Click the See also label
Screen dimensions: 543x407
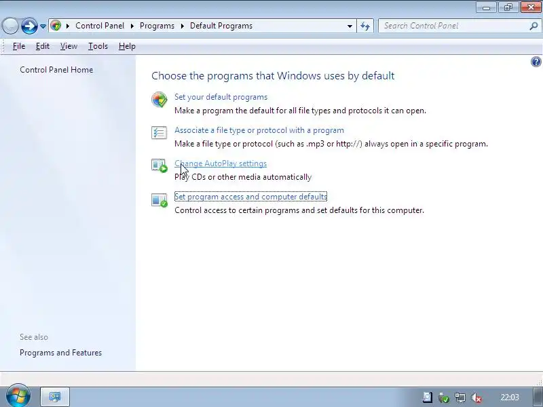[34, 336]
